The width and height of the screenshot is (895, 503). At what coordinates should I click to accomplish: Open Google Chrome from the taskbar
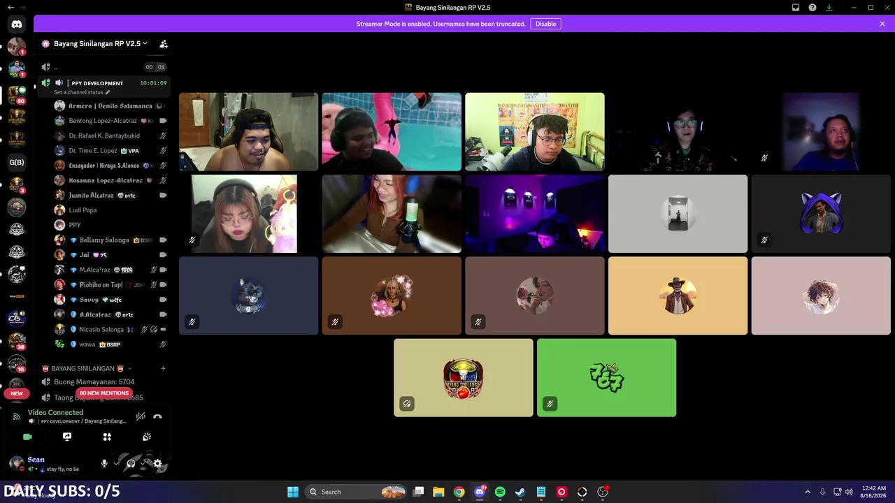(x=459, y=492)
